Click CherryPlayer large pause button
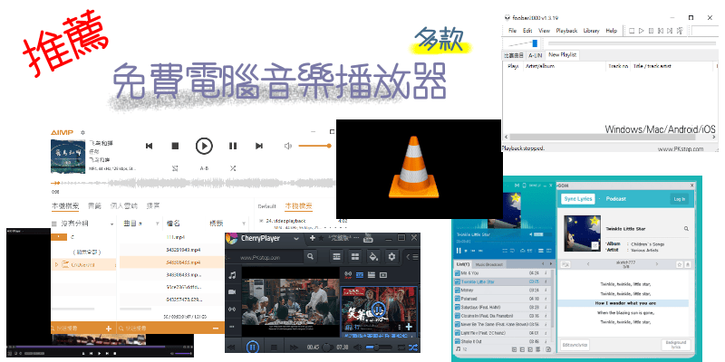Image resolution: width=725 pixels, height=362 pixels. pos(253,347)
